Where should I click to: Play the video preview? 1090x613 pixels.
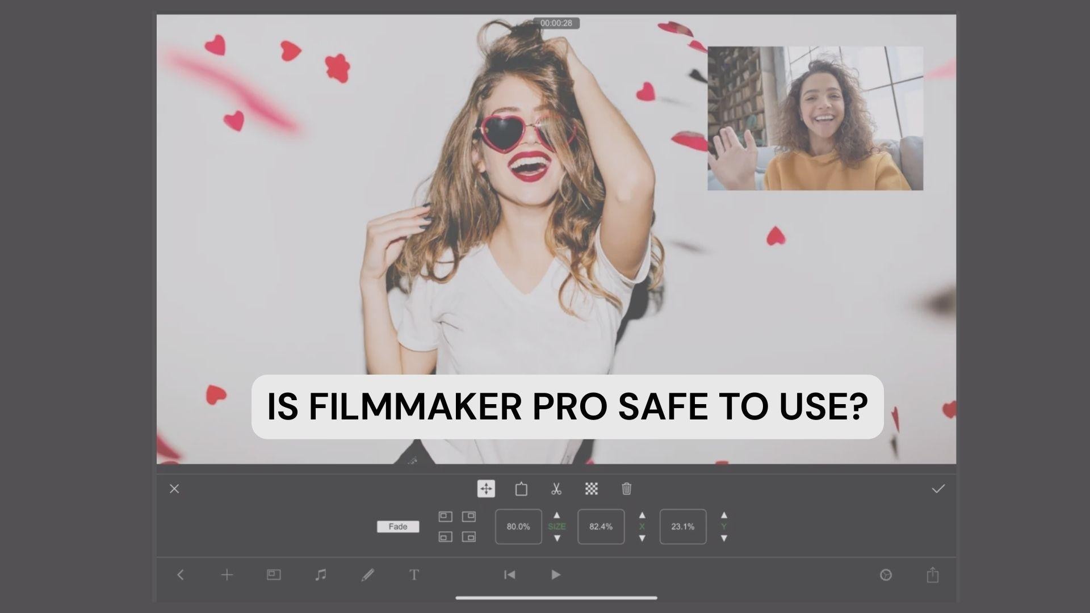click(x=556, y=574)
